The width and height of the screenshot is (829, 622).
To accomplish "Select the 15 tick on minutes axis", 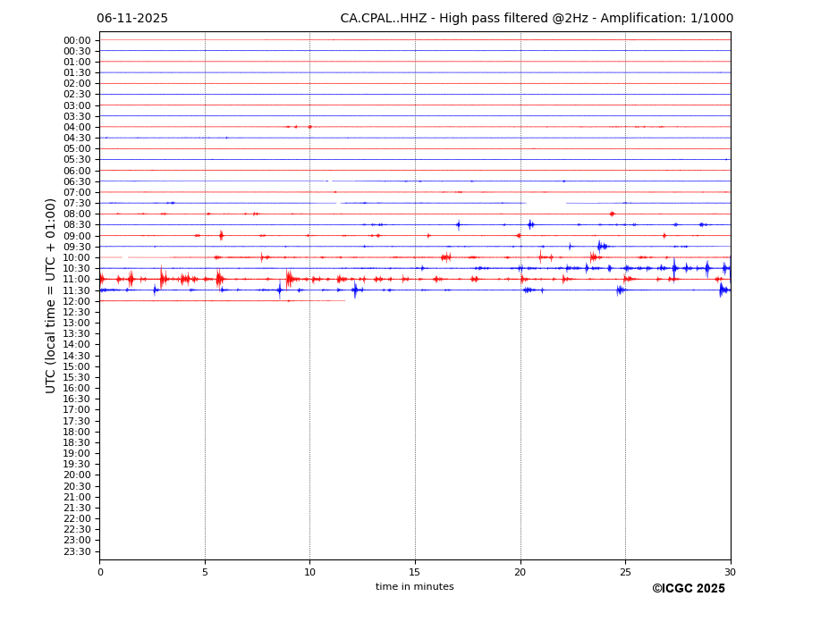I will click(x=415, y=572).
